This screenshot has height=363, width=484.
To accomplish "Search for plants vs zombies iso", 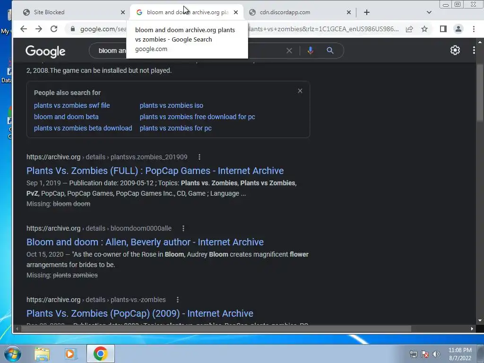I will 171,105.
